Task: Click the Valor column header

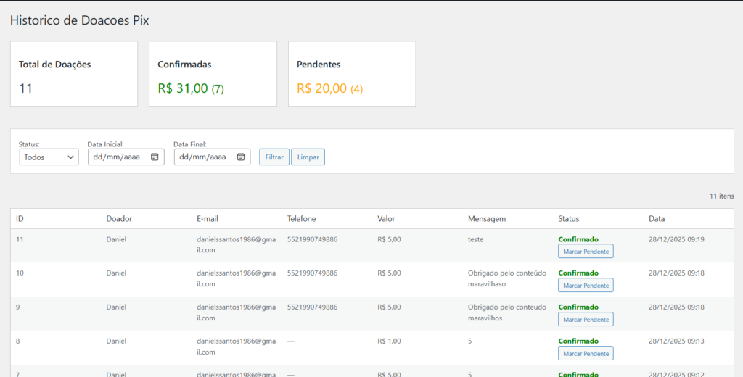Action: 386,218
